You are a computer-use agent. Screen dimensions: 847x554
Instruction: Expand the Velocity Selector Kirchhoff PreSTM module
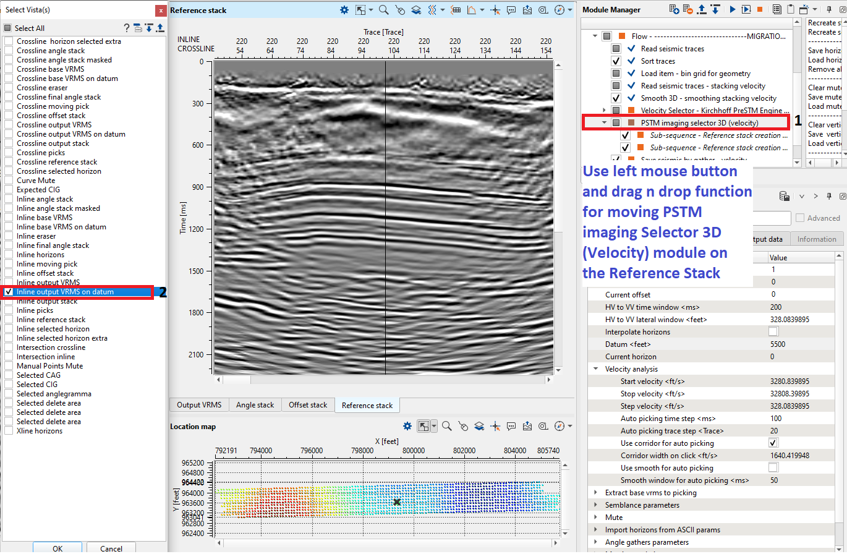pos(604,110)
